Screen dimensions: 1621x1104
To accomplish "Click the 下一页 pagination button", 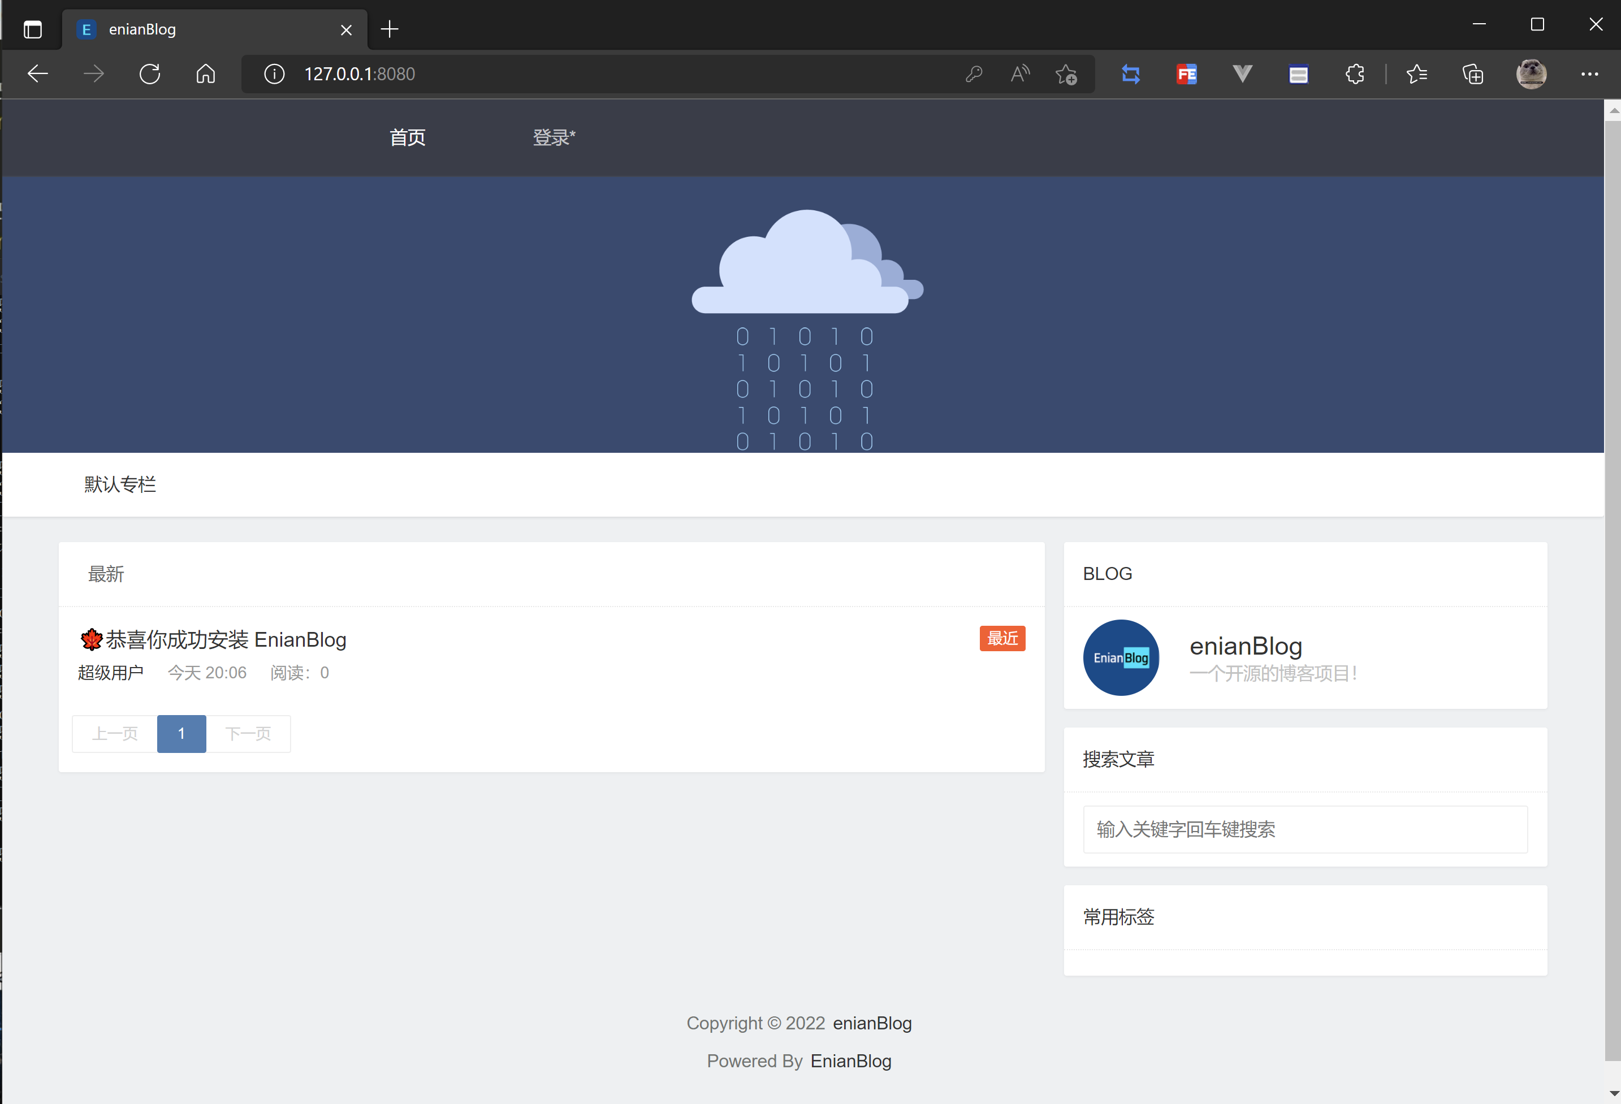I will (x=248, y=734).
